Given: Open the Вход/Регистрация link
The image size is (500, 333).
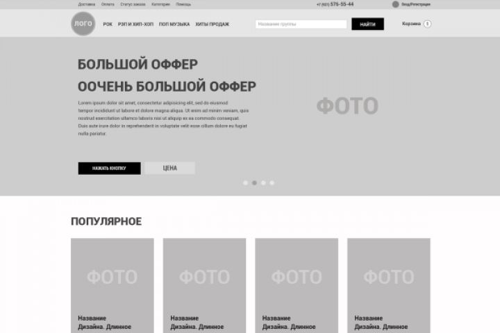Looking at the screenshot, I should [x=416, y=4].
